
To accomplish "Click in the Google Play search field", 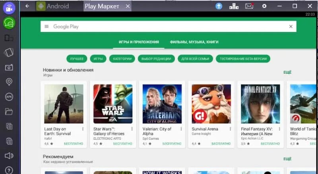I will tap(168, 26).
